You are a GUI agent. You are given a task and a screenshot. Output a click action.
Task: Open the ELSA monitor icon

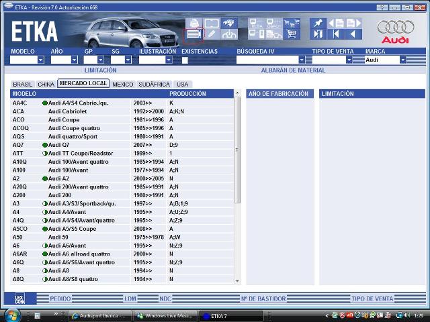pyautogui.click(x=257, y=23)
